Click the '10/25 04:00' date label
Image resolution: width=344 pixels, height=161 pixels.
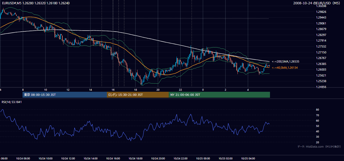[248, 159]
